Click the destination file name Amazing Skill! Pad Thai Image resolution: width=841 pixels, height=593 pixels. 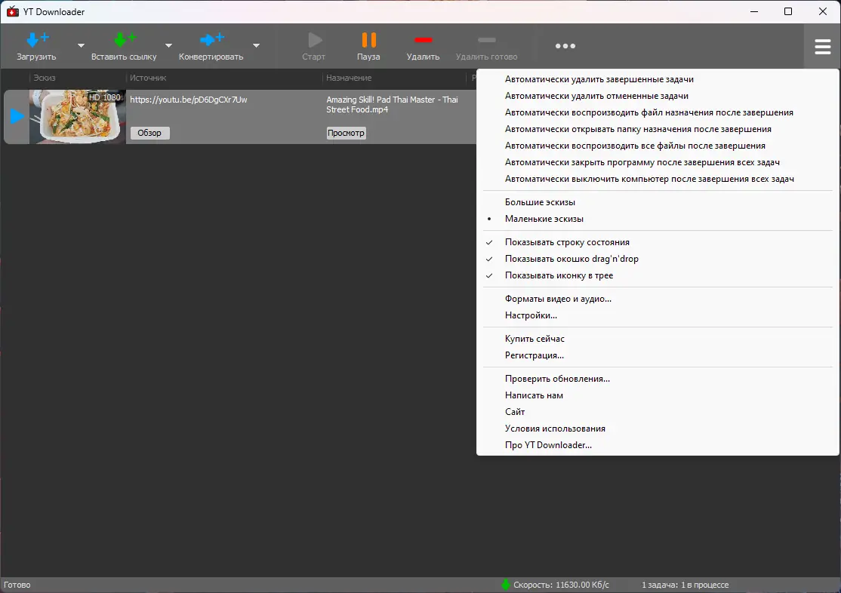pos(392,105)
